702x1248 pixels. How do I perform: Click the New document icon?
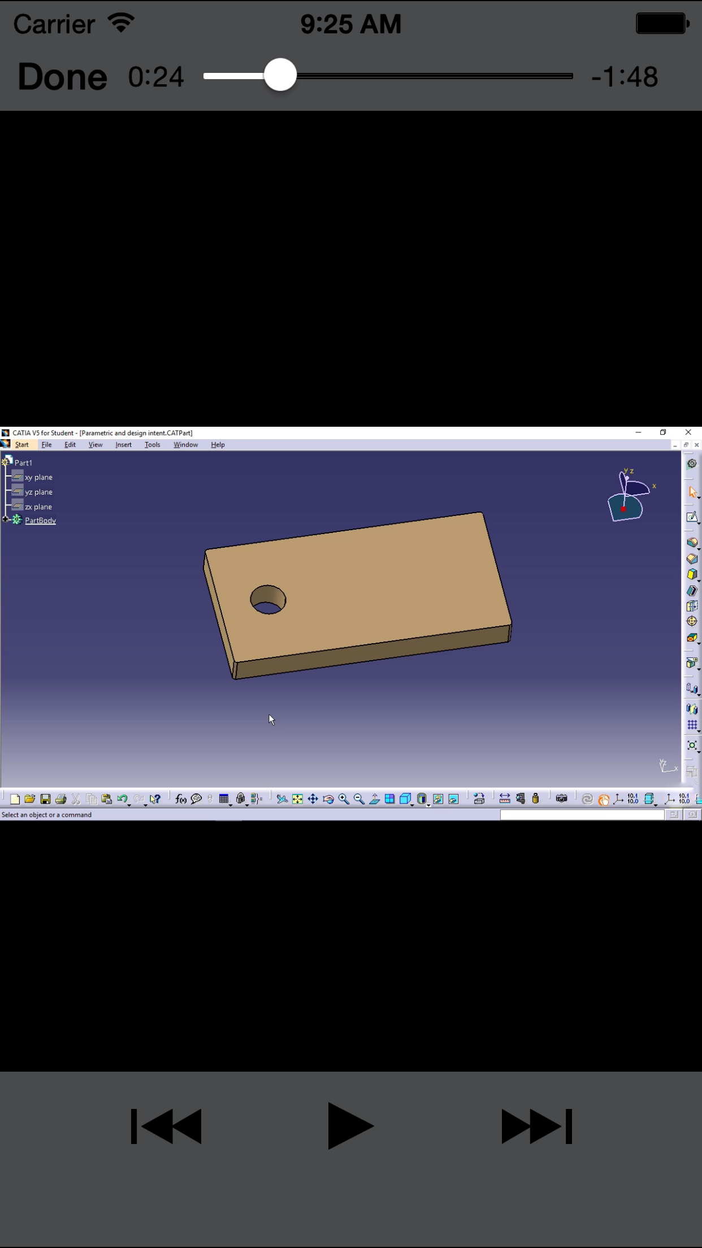(15, 799)
